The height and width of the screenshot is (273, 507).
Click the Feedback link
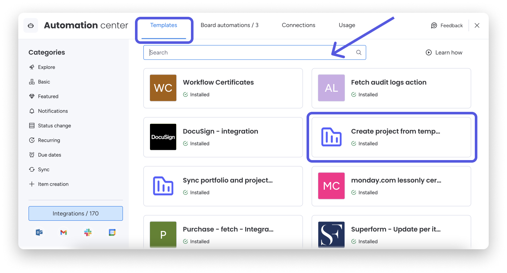451,25
